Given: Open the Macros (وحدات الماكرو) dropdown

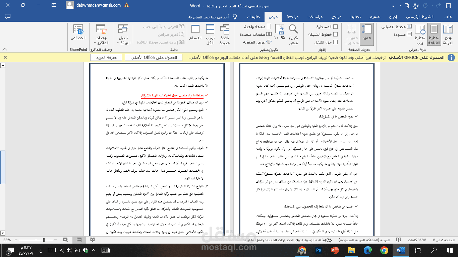Looking at the screenshot, I should point(101,34).
